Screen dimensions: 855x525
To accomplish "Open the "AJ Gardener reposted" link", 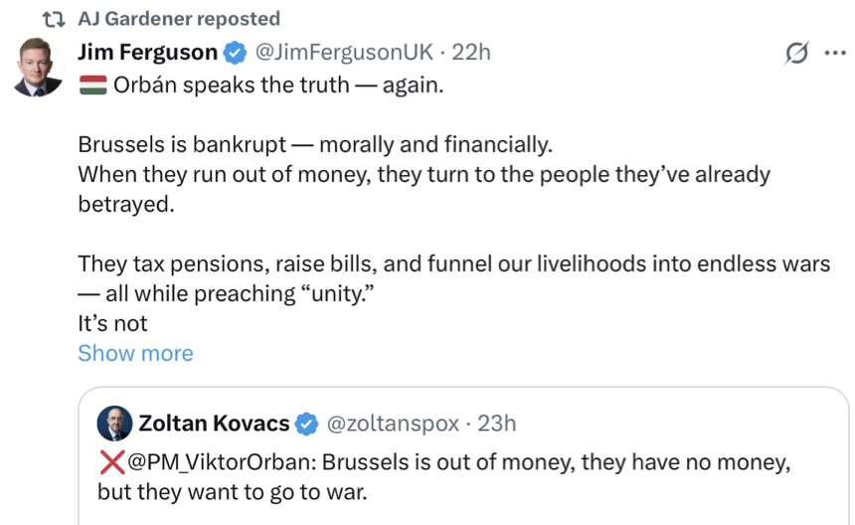I will [x=178, y=19].
